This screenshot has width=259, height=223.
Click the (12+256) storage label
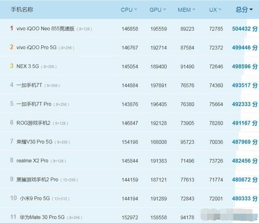[69, 180]
